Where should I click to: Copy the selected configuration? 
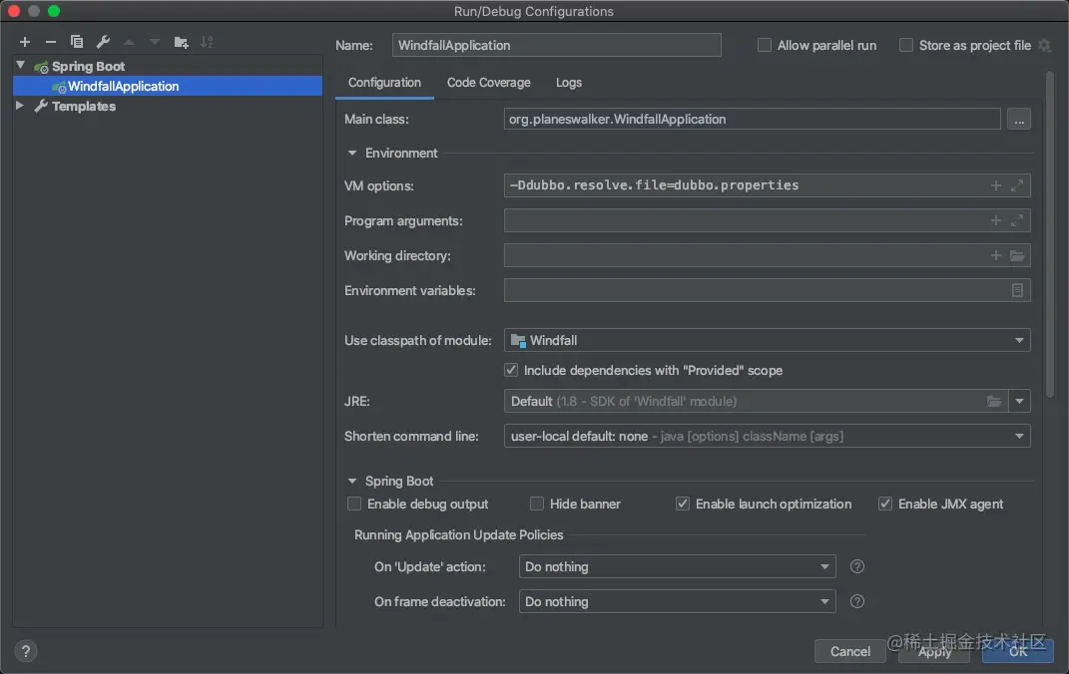tap(77, 42)
